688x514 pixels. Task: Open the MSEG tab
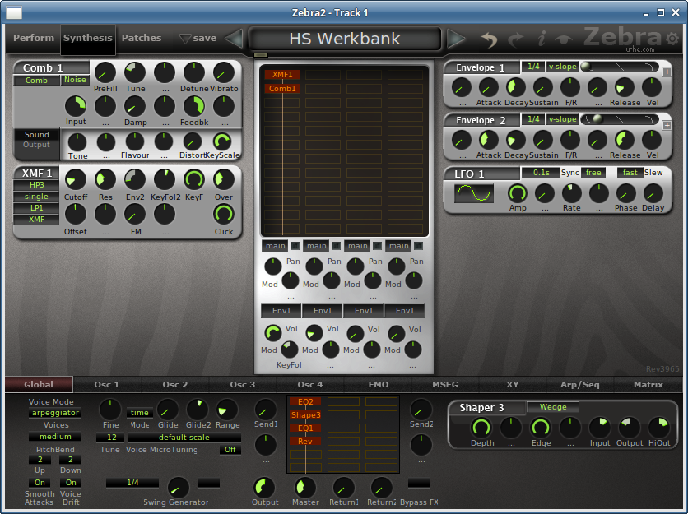[x=445, y=385]
